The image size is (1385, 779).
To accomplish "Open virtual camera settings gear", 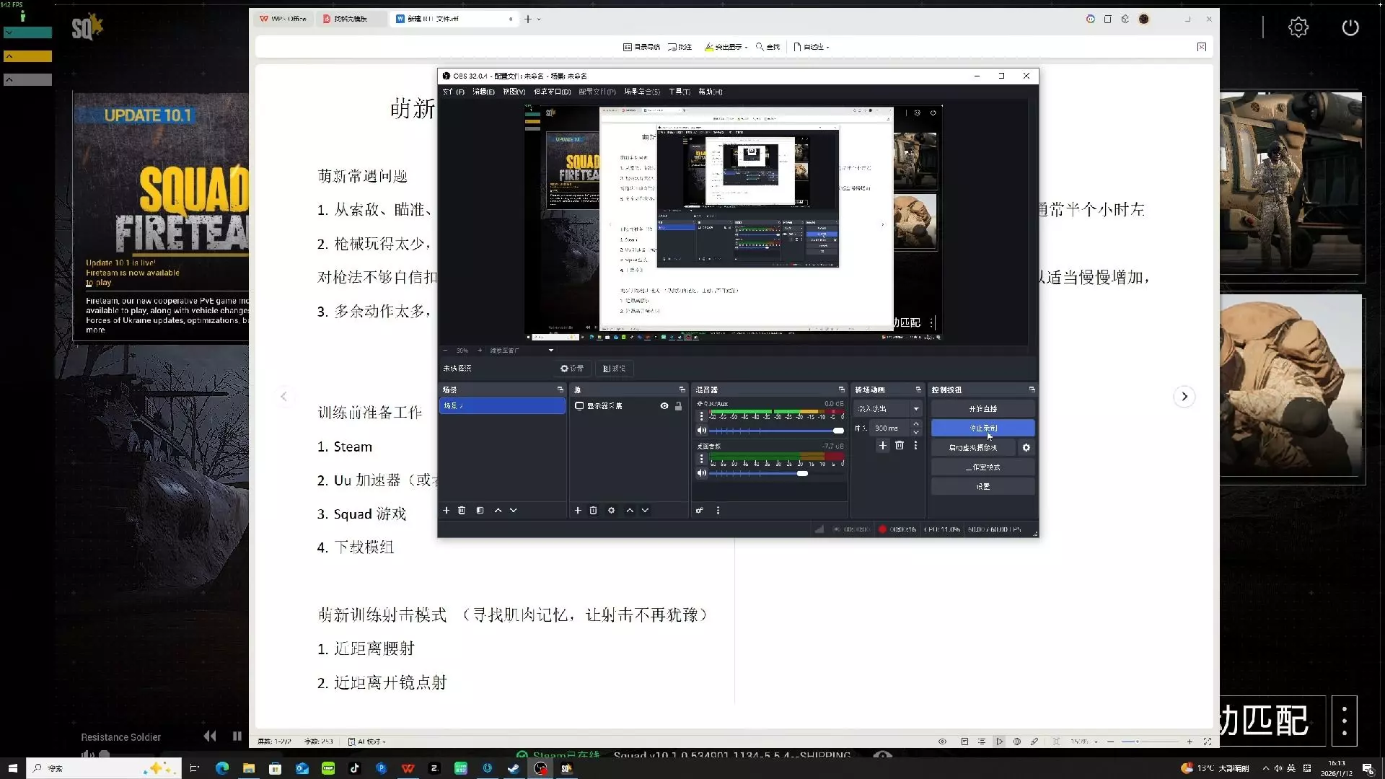I will coord(1026,447).
